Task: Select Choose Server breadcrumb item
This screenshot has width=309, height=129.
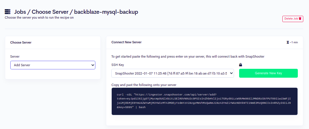Action: point(50,12)
